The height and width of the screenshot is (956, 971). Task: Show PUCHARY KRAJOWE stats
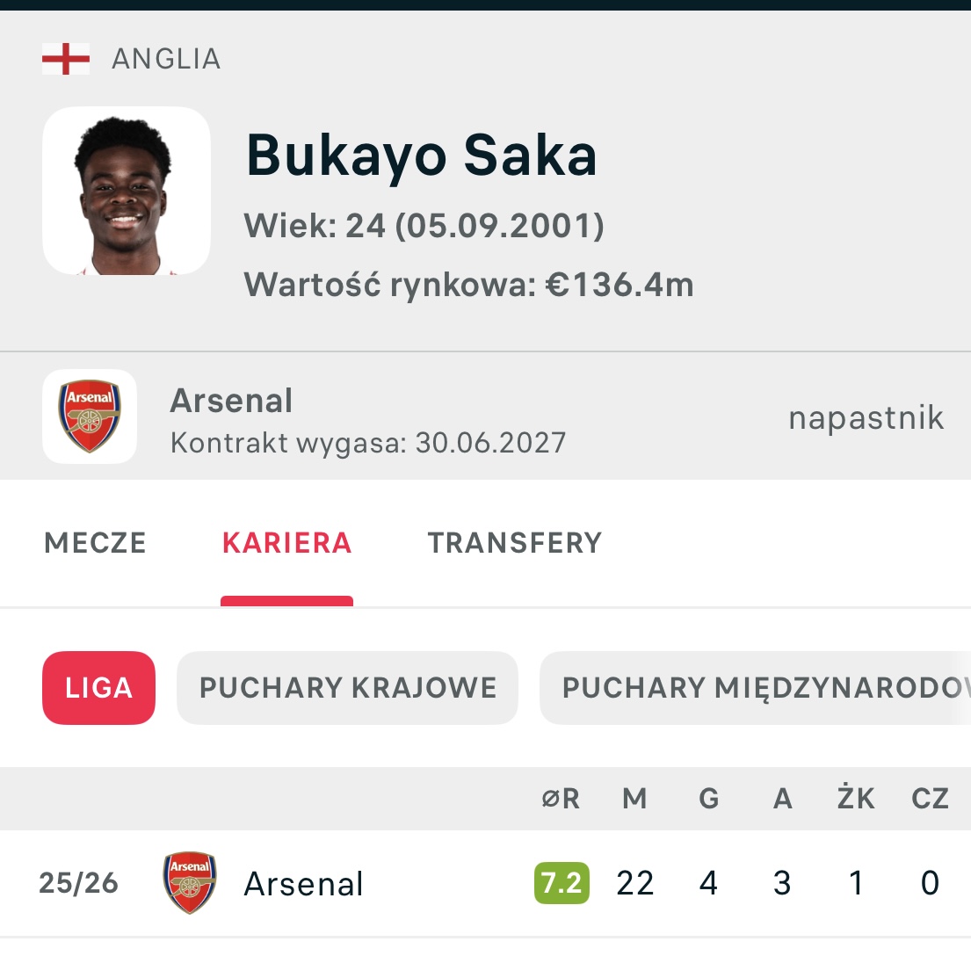348,687
